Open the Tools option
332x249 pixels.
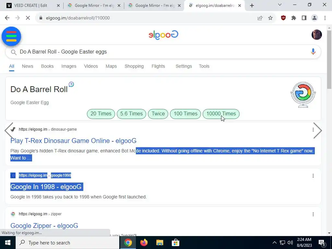tap(204, 66)
